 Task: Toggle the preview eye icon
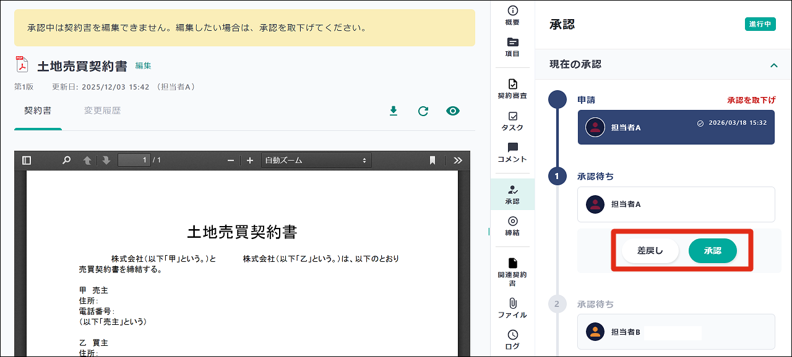[x=453, y=111]
